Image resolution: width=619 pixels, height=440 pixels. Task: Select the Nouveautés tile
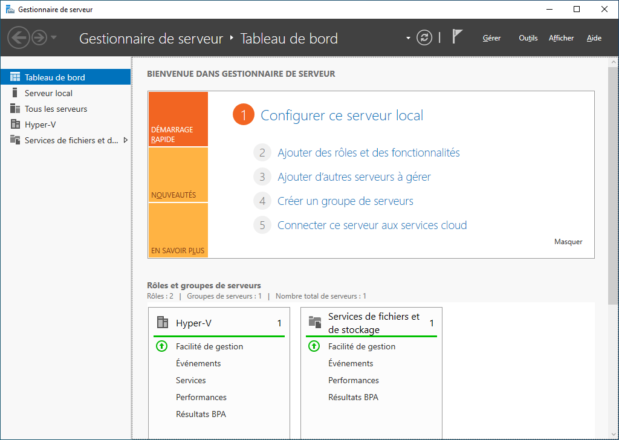(x=178, y=175)
